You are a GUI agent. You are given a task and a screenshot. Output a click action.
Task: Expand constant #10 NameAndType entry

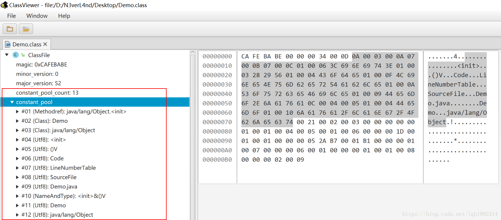point(17,196)
